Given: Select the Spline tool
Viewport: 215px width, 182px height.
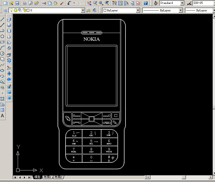Looking at the screenshot, I should coord(2,65).
